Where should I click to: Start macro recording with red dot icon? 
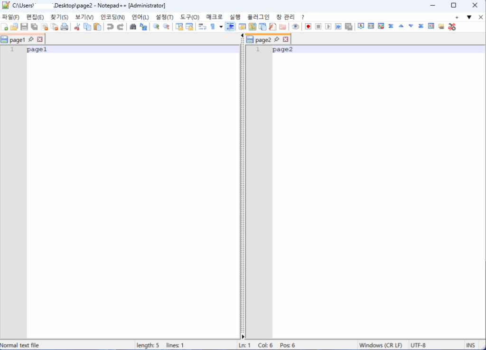pos(308,27)
